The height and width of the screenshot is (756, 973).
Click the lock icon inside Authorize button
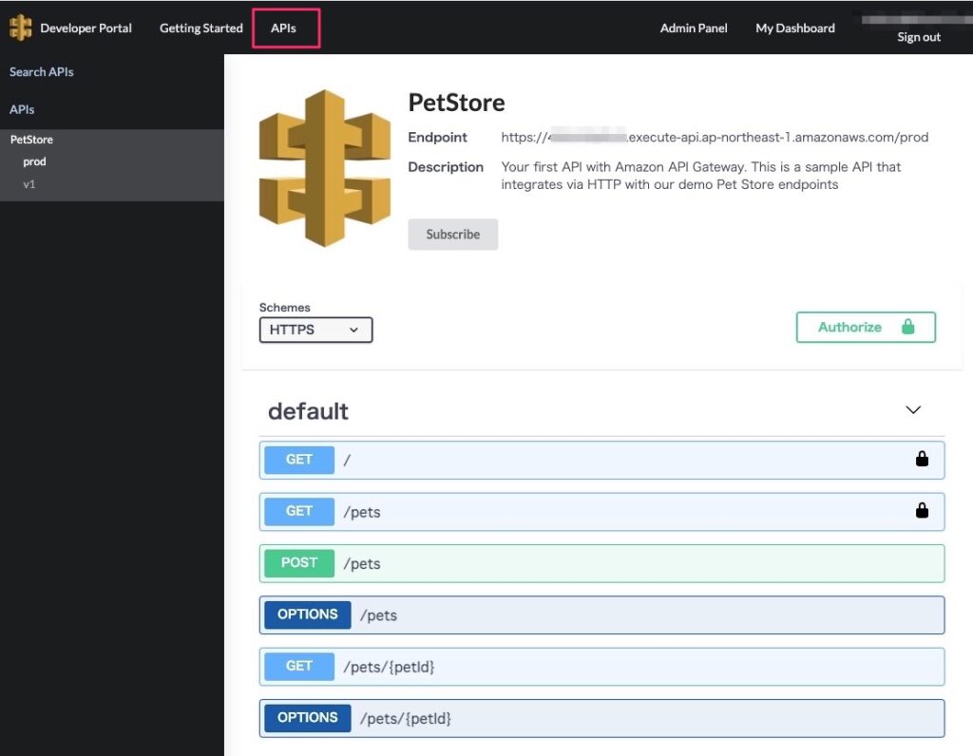(907, 327)
